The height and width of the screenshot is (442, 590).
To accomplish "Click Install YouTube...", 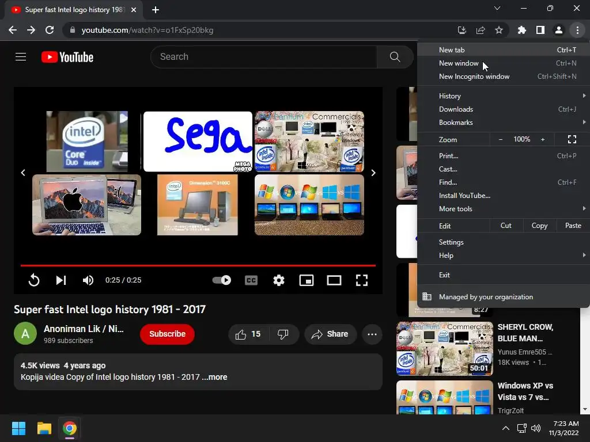I will pos(503,196).
